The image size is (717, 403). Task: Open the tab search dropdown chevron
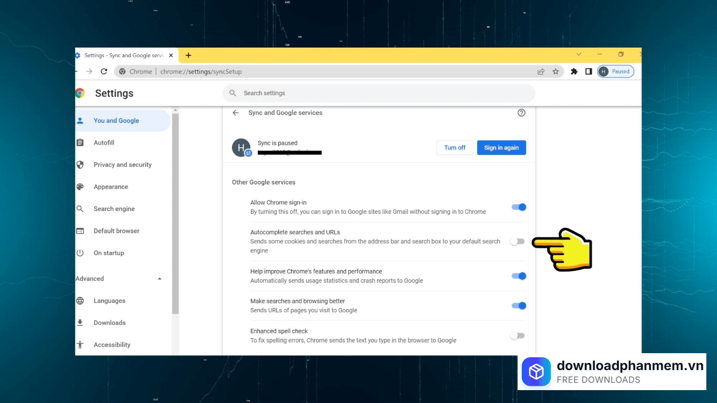point(579,54)
